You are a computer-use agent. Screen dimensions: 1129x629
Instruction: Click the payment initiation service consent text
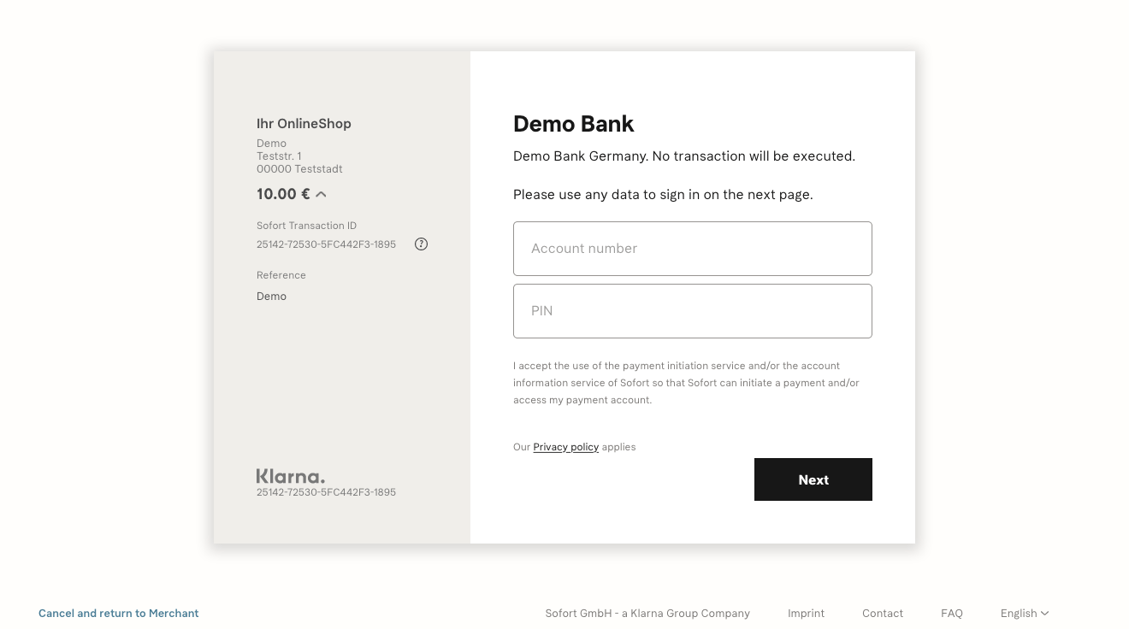pos(686,383)
